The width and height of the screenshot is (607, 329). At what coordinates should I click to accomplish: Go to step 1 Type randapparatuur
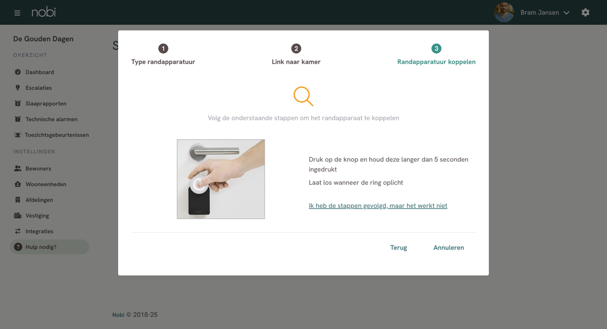pos(163,54)
